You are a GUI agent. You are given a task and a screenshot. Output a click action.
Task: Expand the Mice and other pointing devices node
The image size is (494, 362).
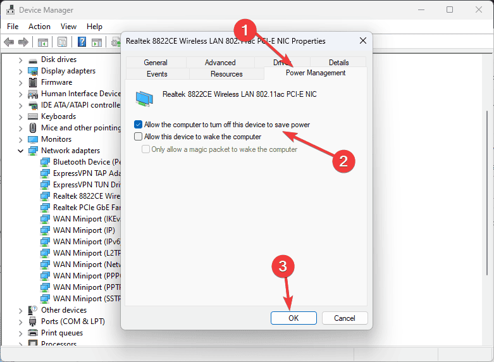[x=20, y=128]
